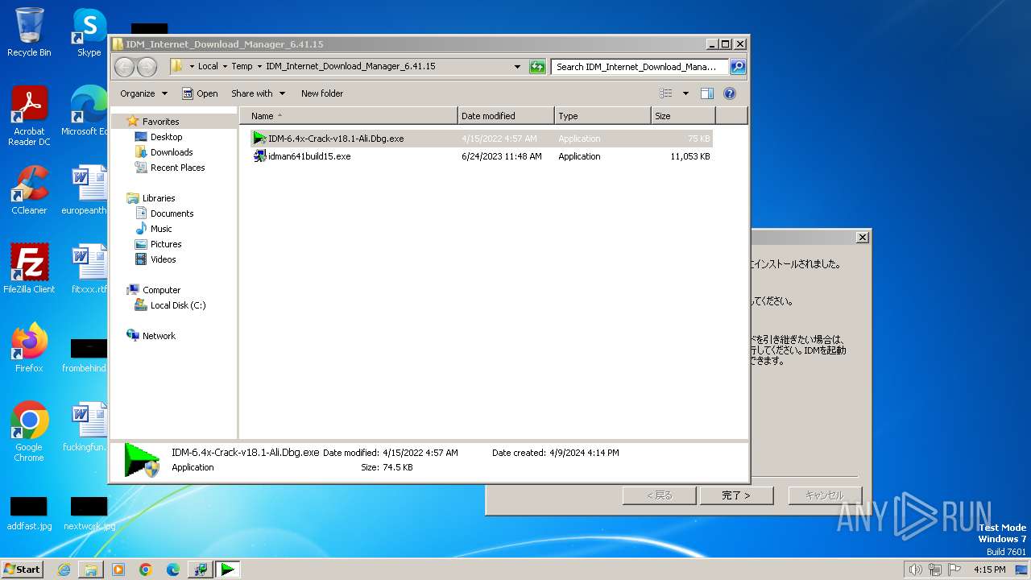Open Explorer help icon
Image resolution: width=1031 pixels, height=580 pixels.
point(730,93)
